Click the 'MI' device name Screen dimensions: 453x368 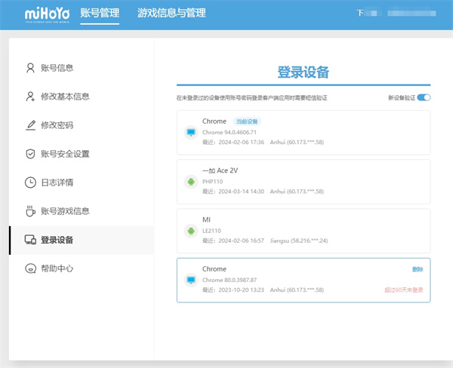[x=207, y=219]
